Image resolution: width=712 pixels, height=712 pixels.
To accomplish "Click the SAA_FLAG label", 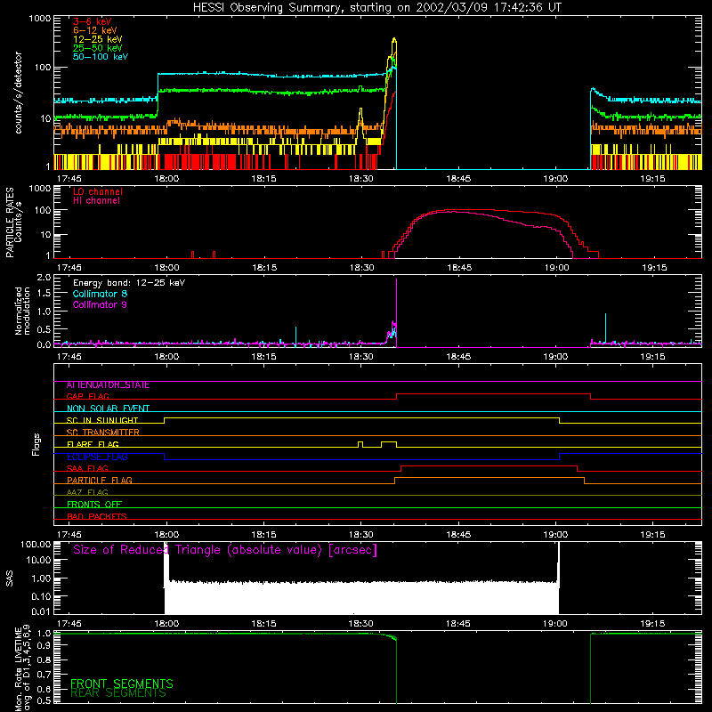I will pos(87,468).
